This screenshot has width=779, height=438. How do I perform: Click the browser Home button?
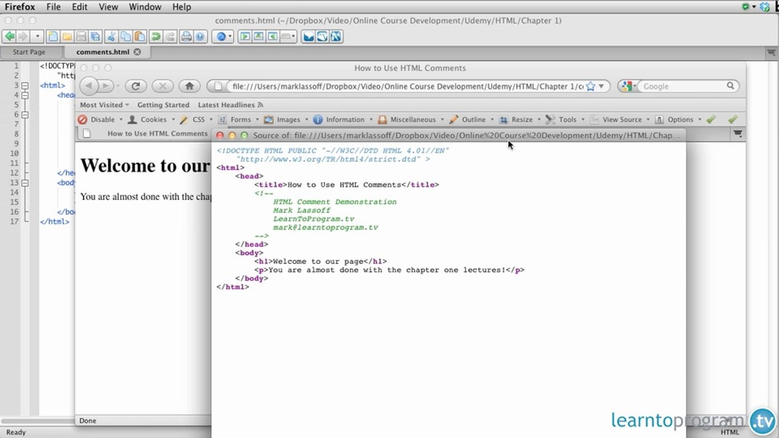click(189, 86)
